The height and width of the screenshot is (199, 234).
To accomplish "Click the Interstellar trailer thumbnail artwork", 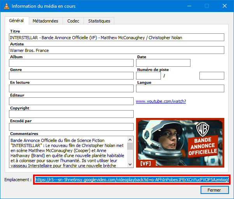I will click(x=180, y=143).
